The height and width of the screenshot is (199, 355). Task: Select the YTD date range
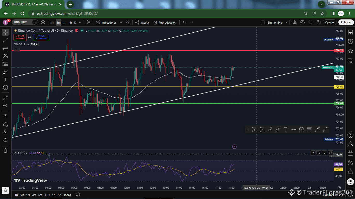pos(47,195)
